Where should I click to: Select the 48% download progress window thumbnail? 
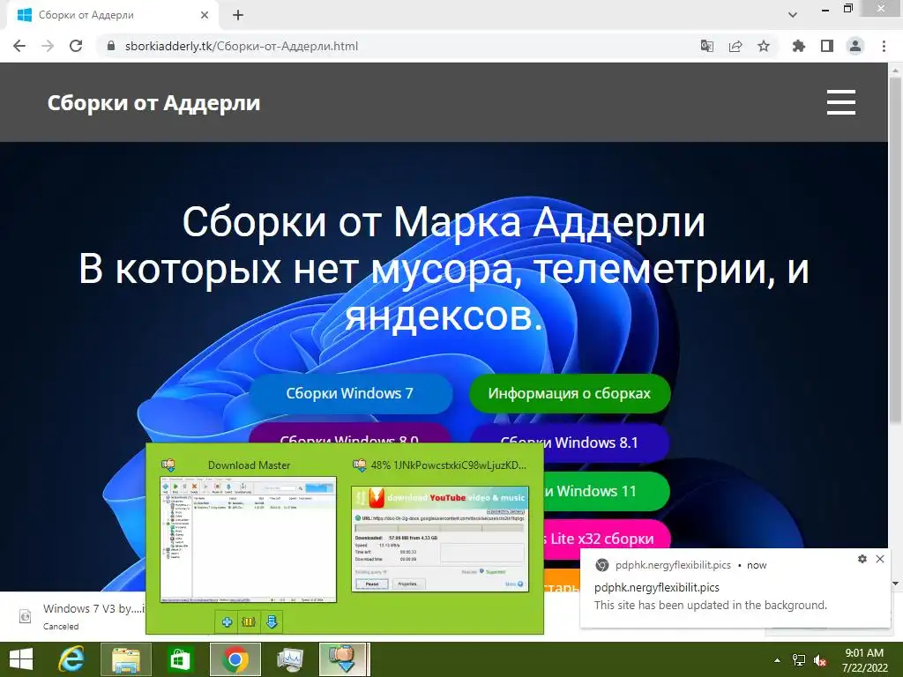pos(440,539)
